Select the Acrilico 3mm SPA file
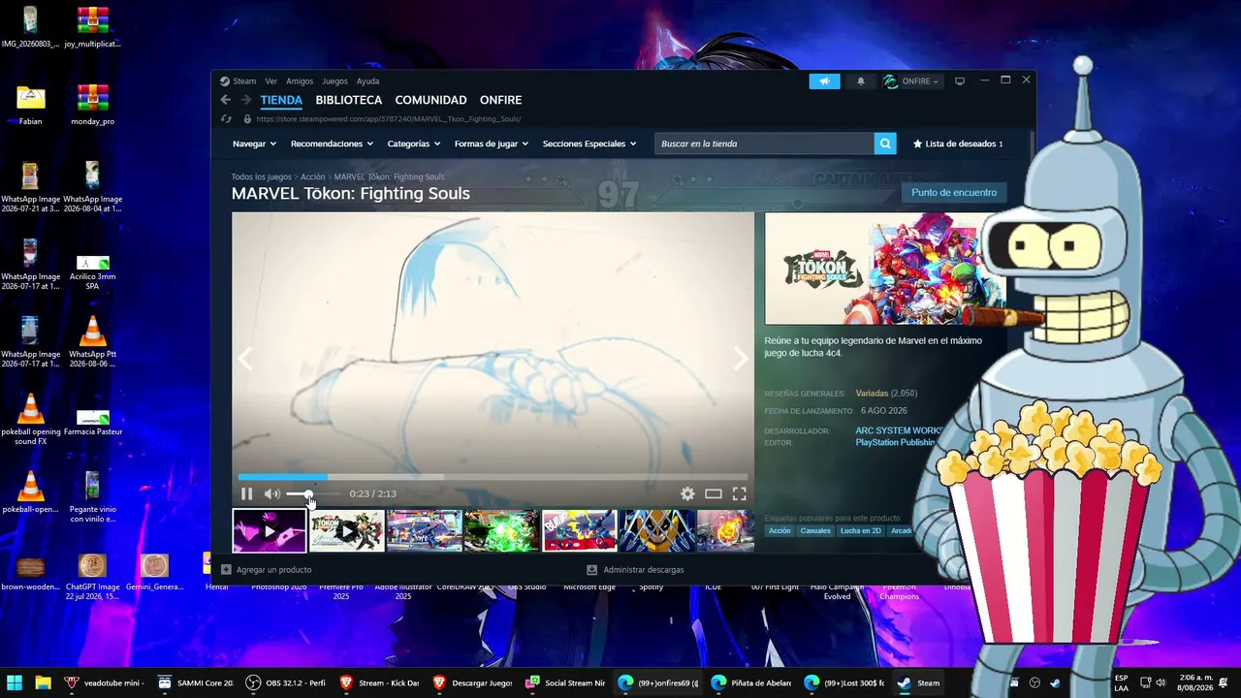 [93, 273]
